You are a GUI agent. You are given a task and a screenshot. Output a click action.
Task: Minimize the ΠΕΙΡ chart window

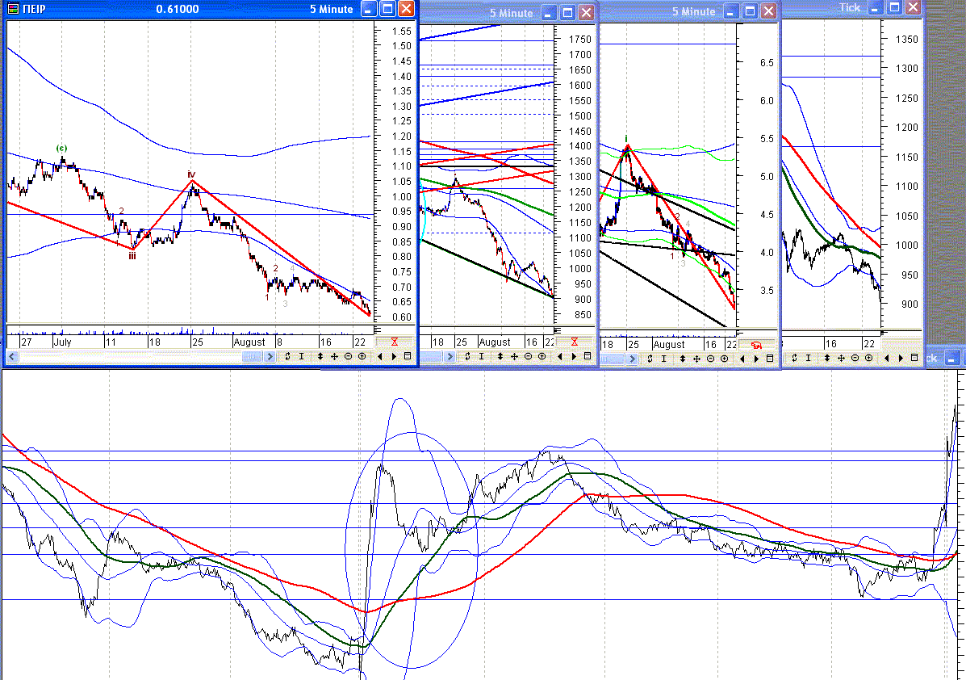tap(369, 9)
